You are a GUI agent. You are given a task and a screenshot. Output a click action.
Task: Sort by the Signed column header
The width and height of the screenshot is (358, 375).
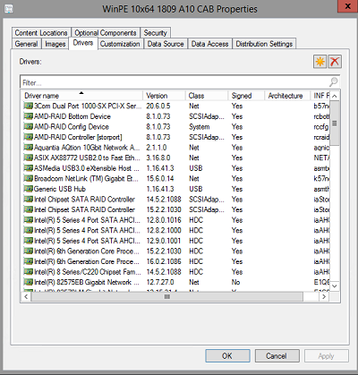246,96
